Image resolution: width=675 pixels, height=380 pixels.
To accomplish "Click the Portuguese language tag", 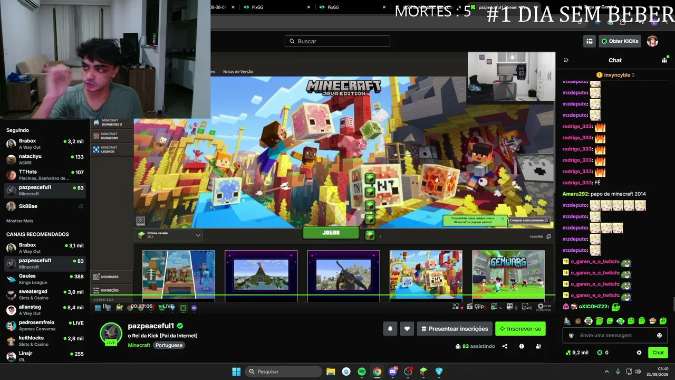I will point(169,345).
